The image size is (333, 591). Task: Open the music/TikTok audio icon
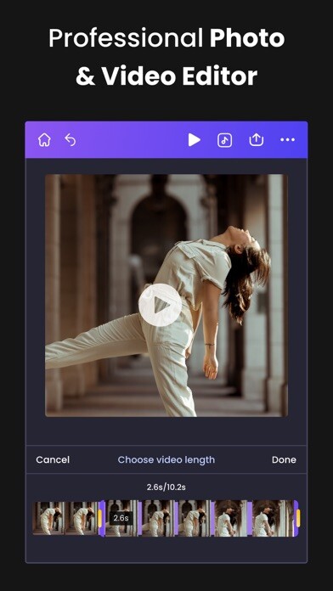[225, 140]
